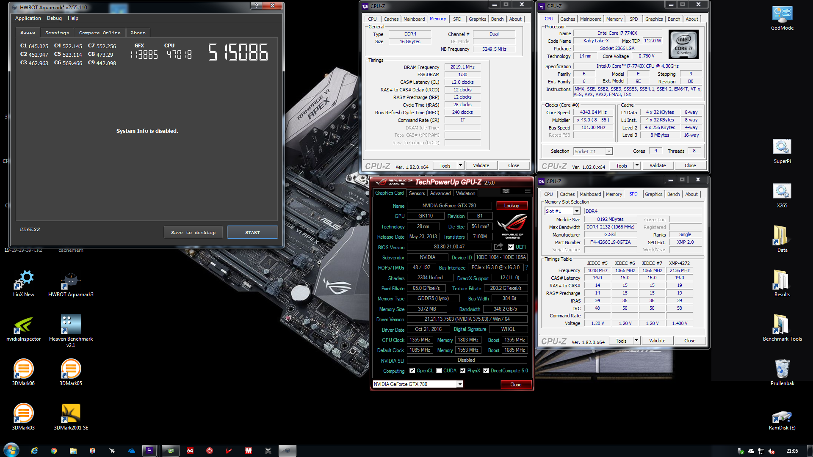The height and width of the screenshot is (457, 813).
Task: Click the taskbar clock showing 21:05
Action: click(792, 451)
